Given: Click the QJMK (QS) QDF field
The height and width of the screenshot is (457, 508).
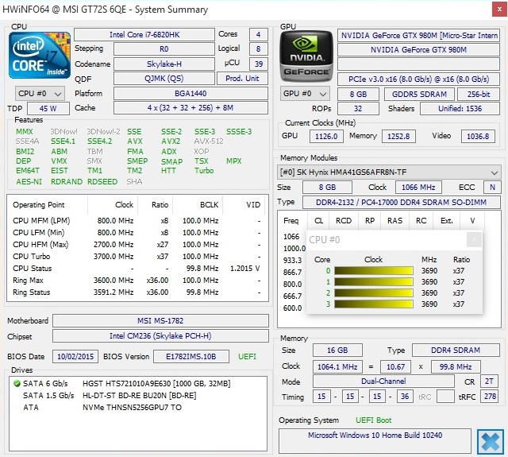Looking at the screenshot, I should click(164, 79).
